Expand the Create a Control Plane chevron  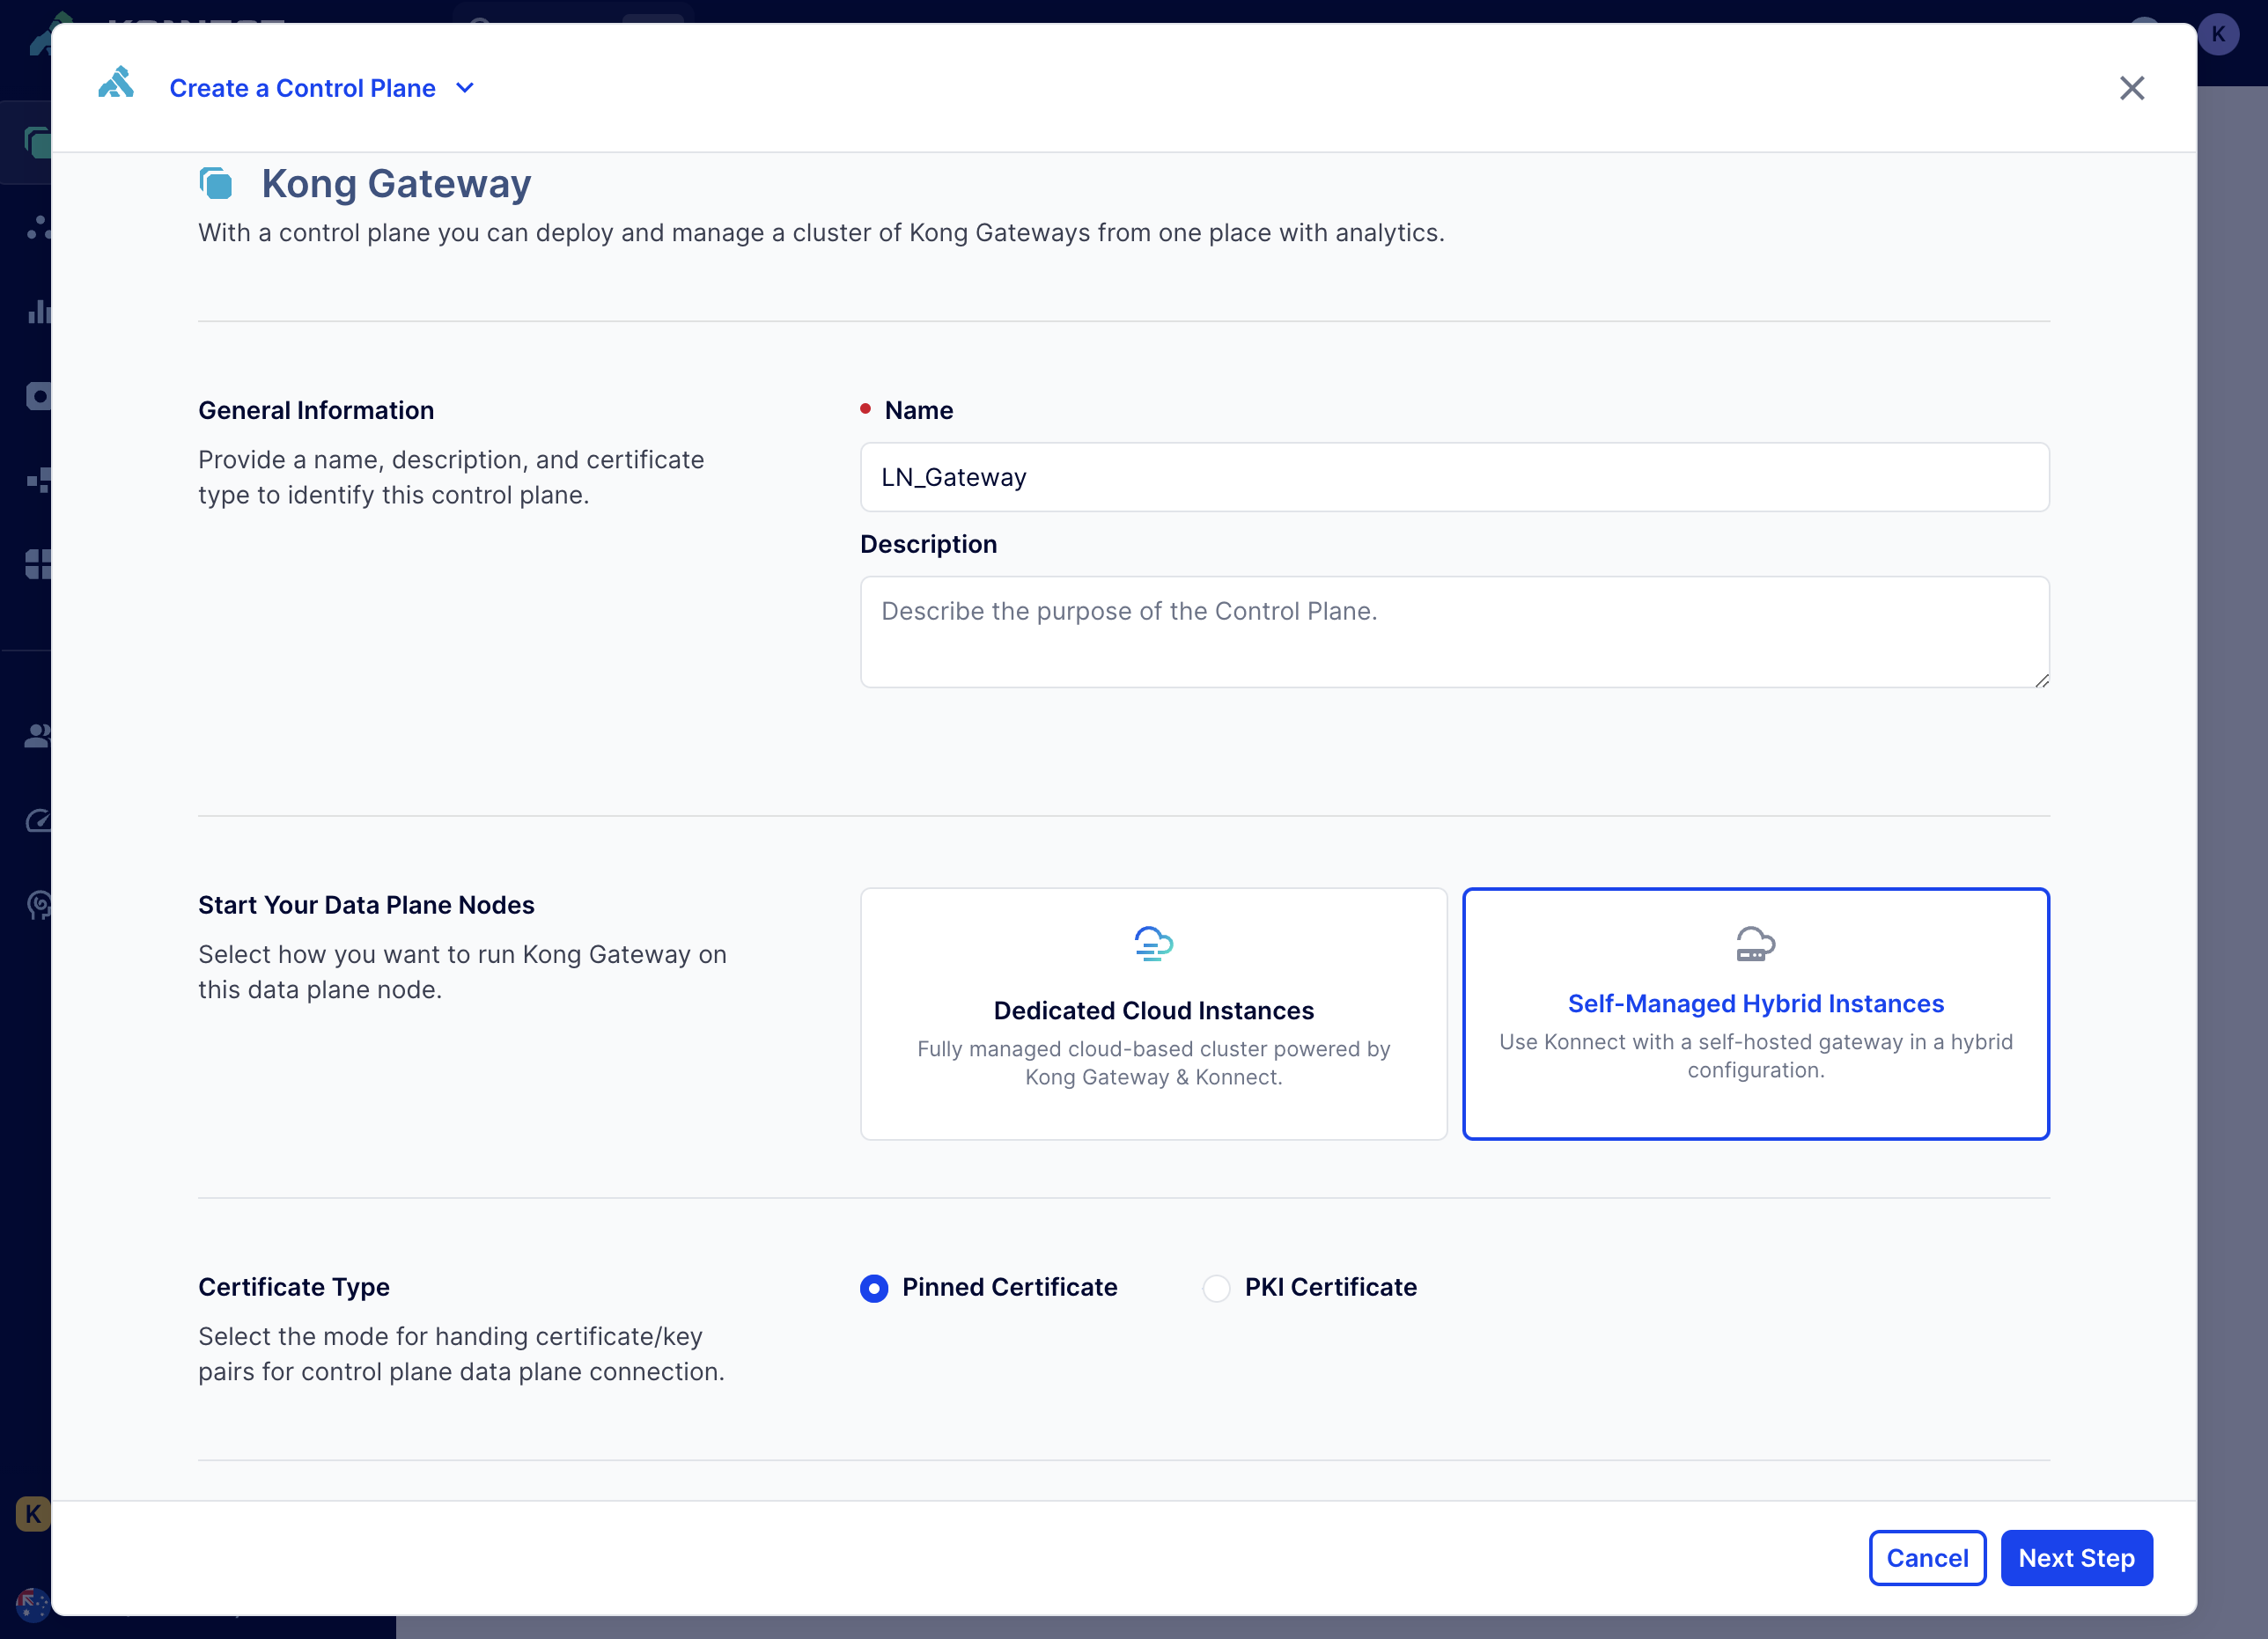465,88
